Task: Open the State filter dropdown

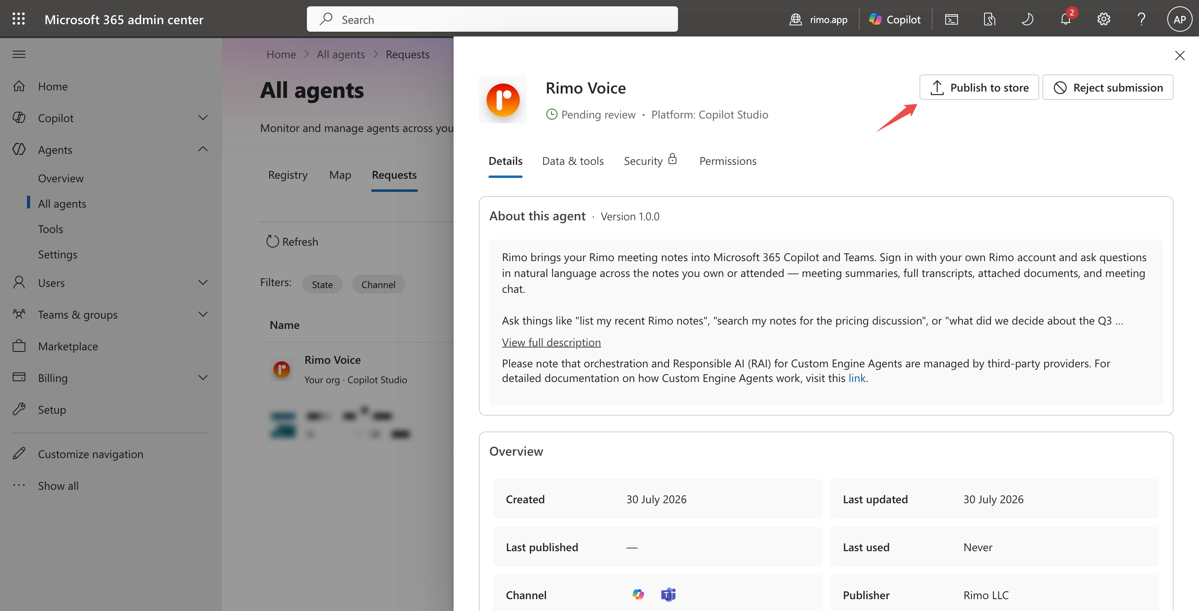Action: 322,284
